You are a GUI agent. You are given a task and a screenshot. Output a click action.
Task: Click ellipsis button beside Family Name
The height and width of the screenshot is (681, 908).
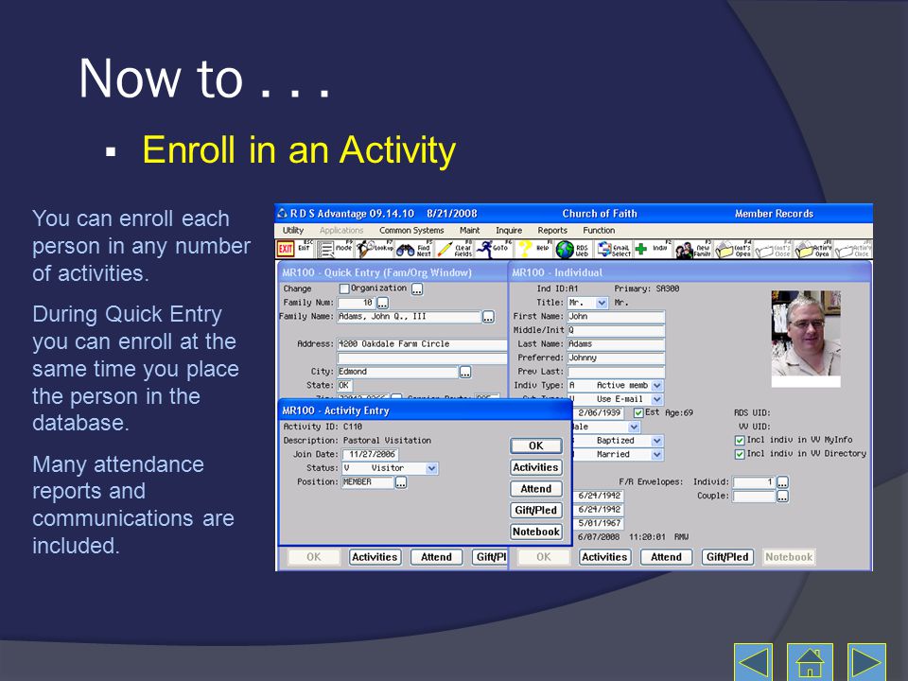click(488, 317)
